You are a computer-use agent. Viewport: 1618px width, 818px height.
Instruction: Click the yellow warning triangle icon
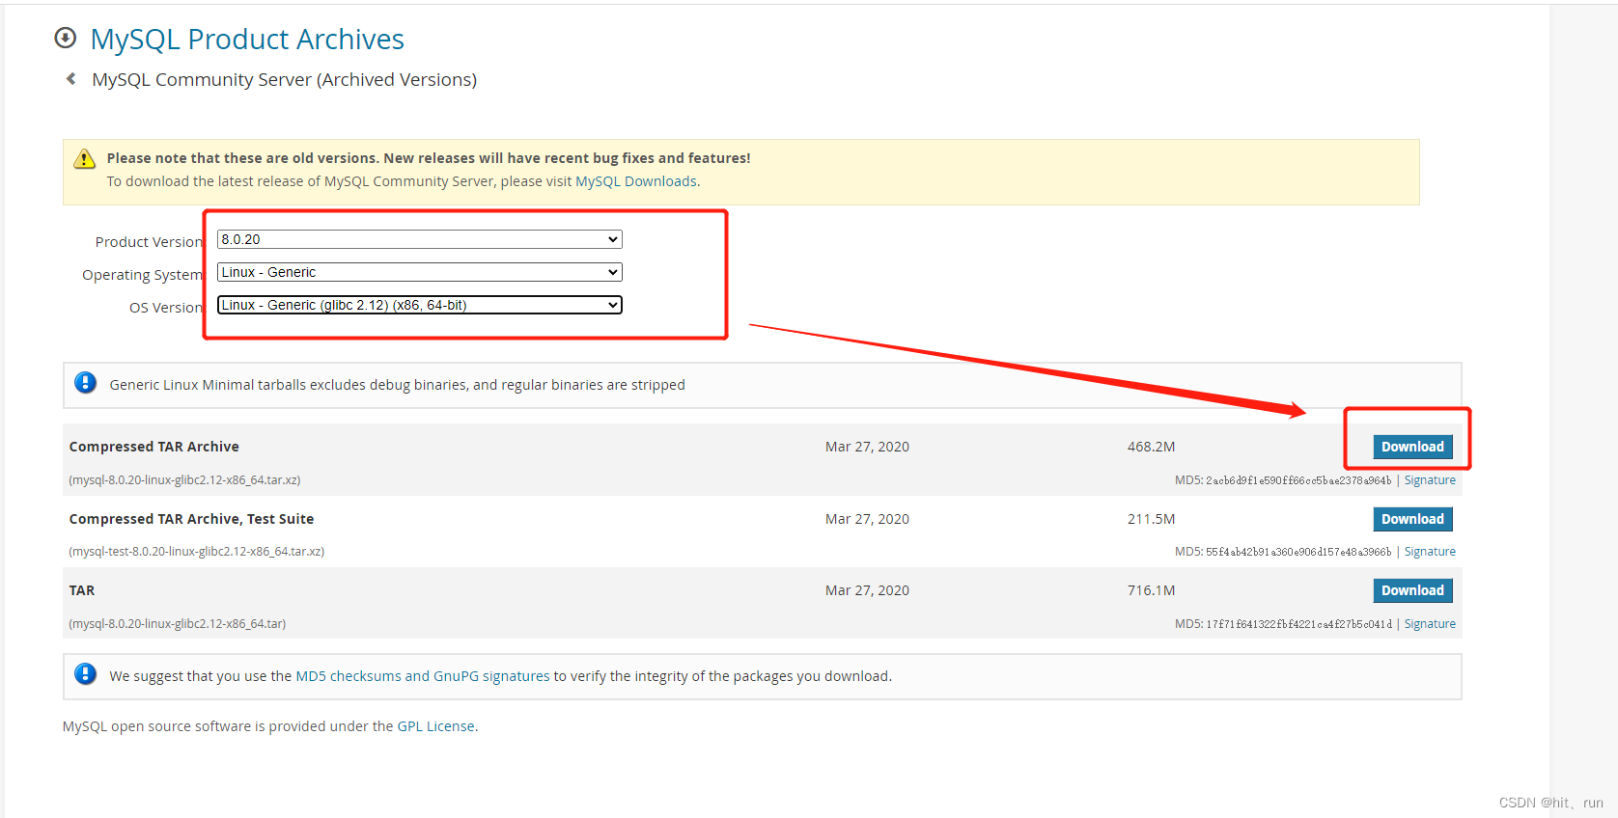pyautogui.click(x=85, y=158)
